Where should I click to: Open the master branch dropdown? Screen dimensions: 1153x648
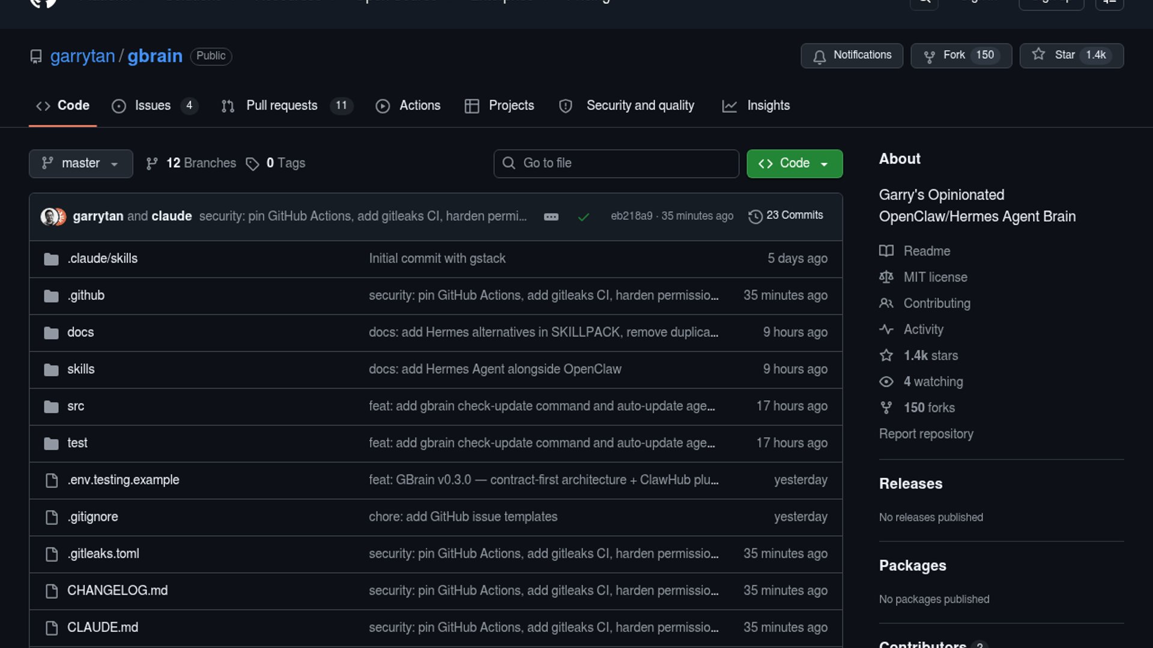80,163
